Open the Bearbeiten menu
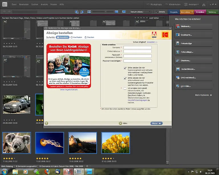The image size is (219, 175). click(24, 5)
